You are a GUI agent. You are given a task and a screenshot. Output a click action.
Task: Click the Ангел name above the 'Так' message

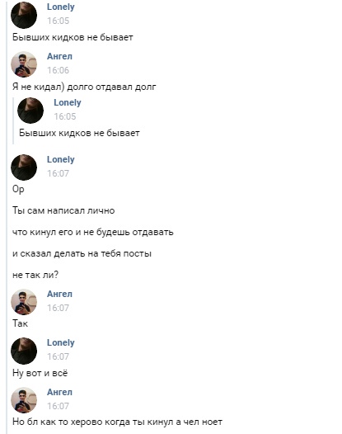pos(59,294)
